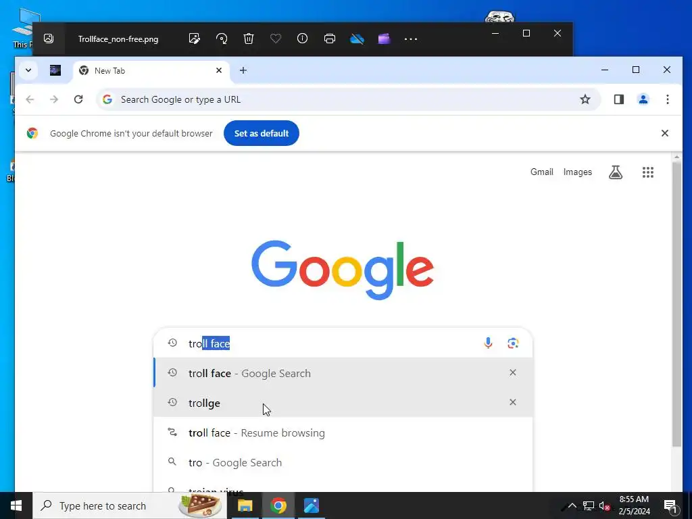Select 'troll face - Google Search' suggestion
The height and width of the screenshot is (519, 692).
(x=343, y=373)
